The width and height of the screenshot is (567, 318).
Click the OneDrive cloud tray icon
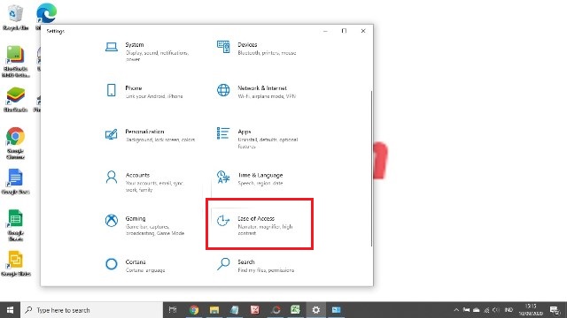[477, 310]
